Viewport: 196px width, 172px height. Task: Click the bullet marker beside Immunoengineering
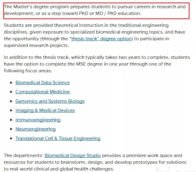click(x=11, y=120)
